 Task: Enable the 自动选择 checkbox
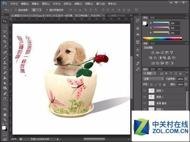pos(16,10)
